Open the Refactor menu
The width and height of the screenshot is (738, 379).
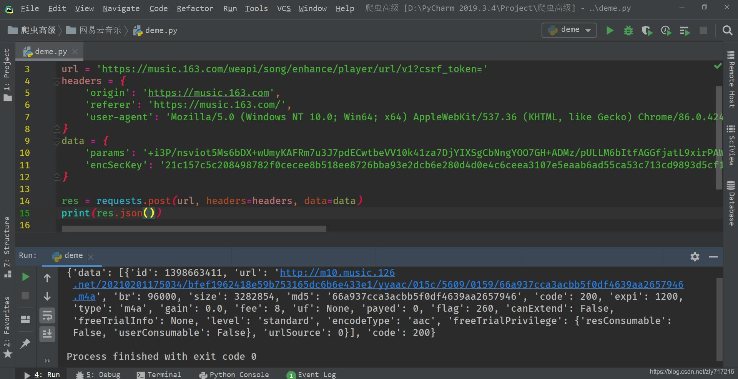[195, 8]
